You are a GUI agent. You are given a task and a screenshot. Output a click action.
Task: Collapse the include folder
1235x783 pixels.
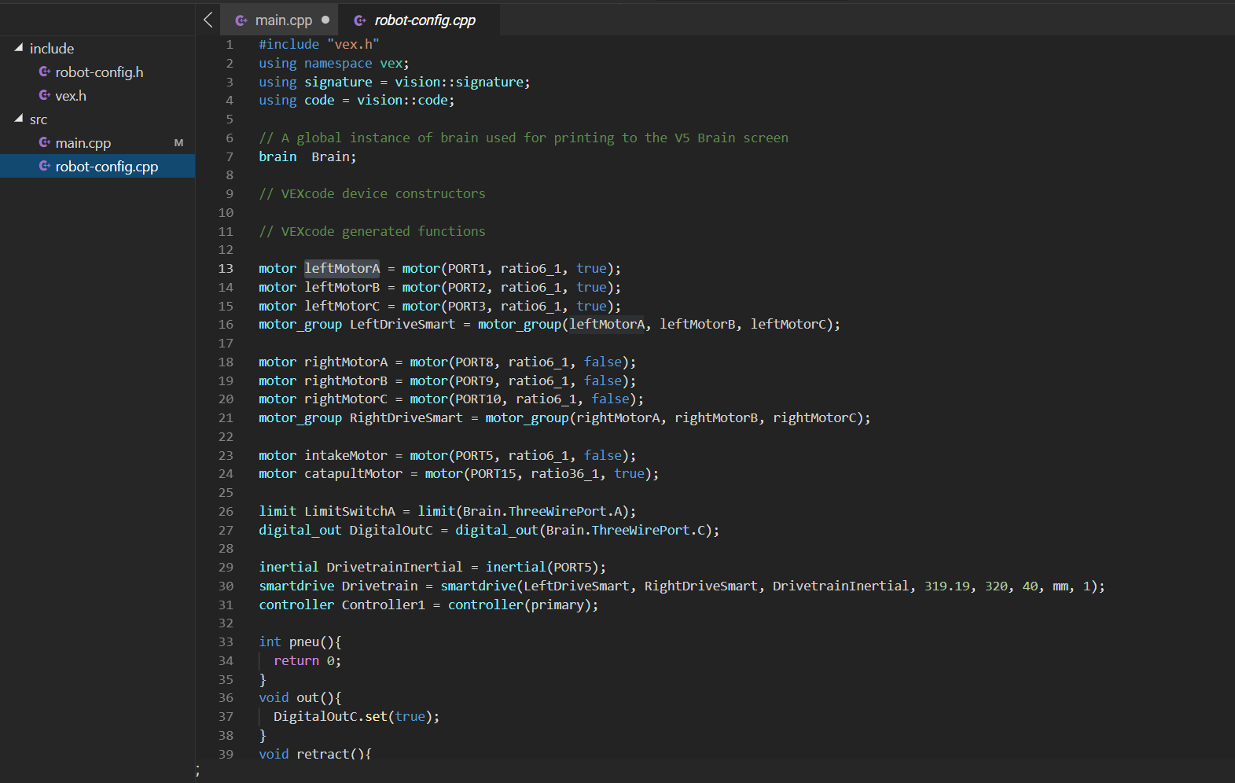19,48
